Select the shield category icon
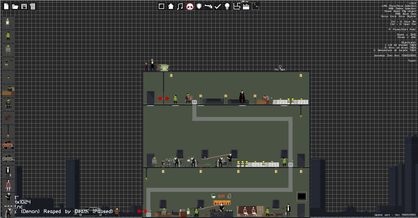Image resolution: width=418 pixels, height=218 pixels. coord(199,6)
